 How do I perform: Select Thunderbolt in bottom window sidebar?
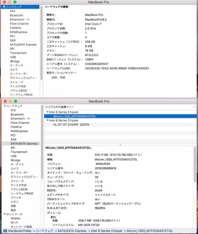point(19,152)
